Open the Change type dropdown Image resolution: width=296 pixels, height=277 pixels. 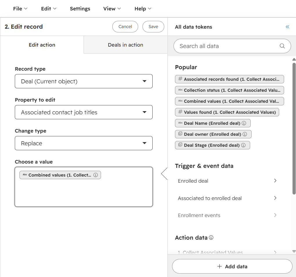coord(84,143)
